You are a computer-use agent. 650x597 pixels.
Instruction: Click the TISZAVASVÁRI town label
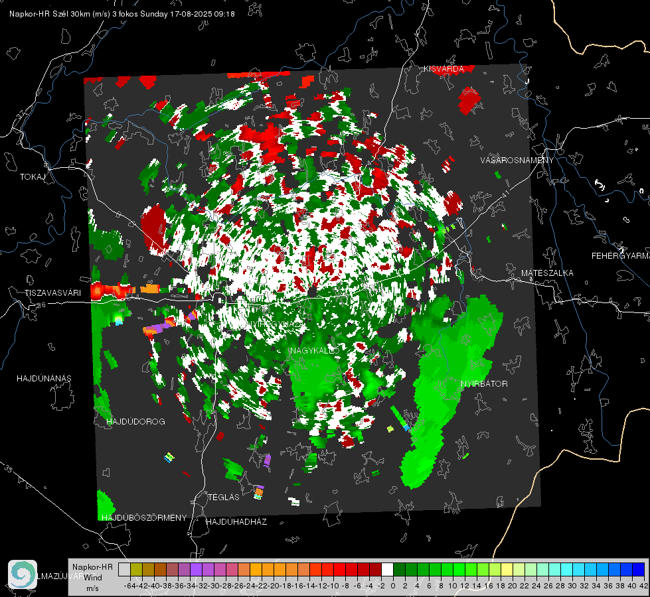(x=52, y=293)
